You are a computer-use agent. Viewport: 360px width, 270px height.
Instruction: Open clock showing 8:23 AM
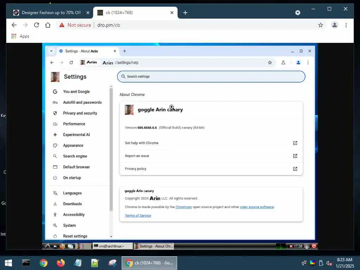point(345,263)
